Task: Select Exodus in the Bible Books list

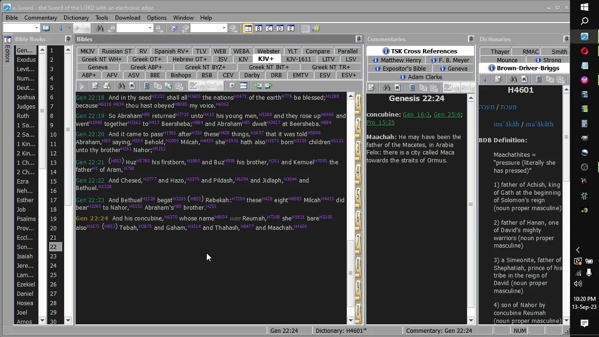Action: point(26,59)
